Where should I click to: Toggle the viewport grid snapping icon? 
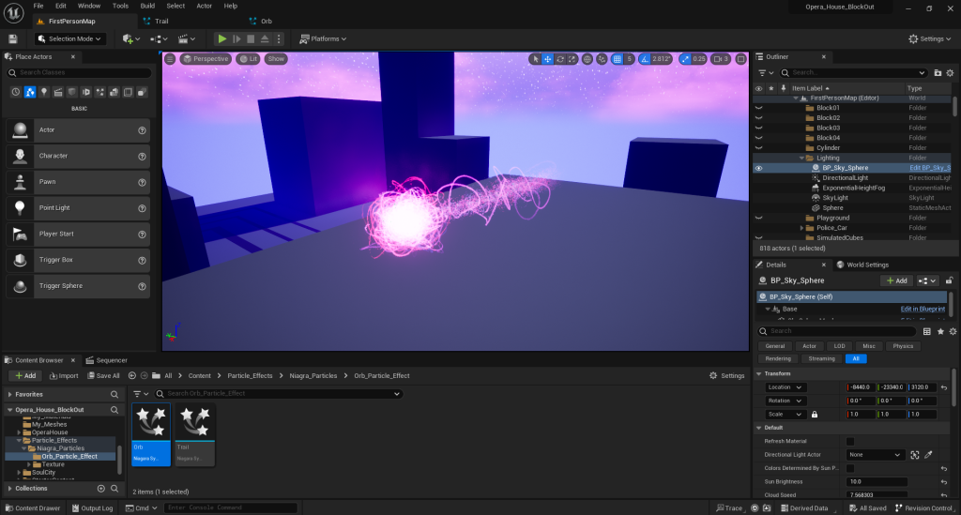(617, 59)
